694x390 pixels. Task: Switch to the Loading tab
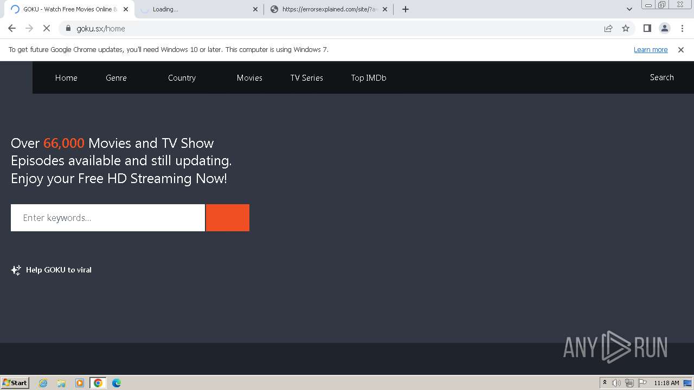click(199, 9)
